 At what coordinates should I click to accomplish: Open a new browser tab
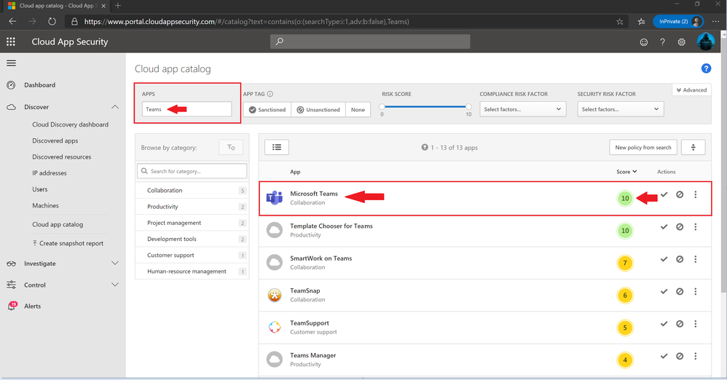tap(118, 6)
